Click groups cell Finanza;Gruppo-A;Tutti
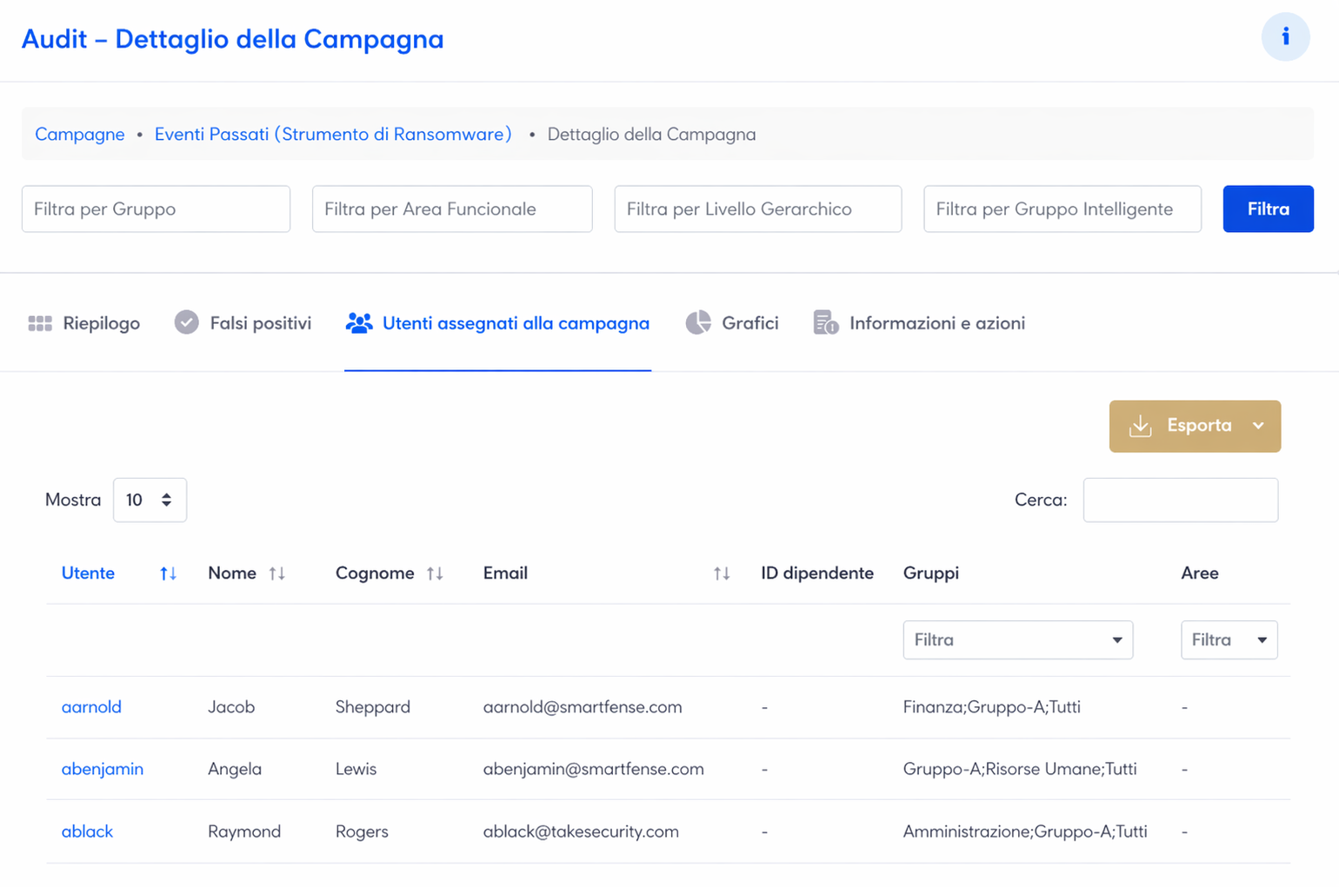This screenshot has width=1339, height=887. pos(992,707)
